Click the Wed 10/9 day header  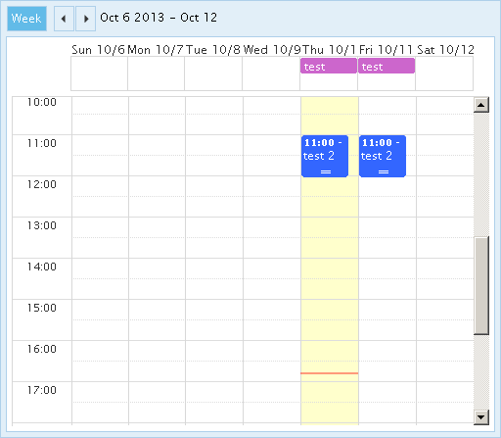(x=272, y=50)
